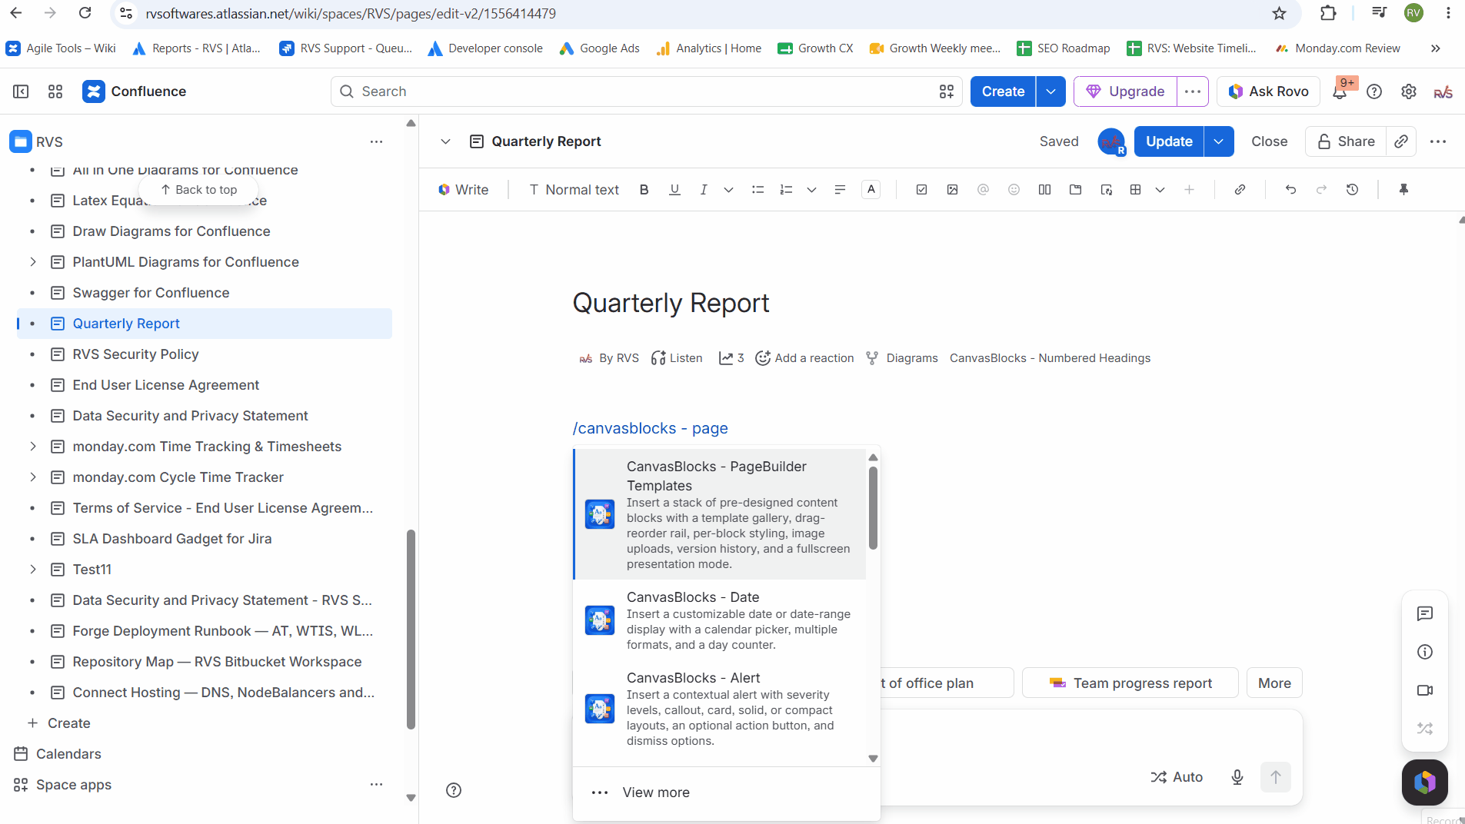Viewport: 1465px width, 824px height.
Task: Open the Share dialog
Action: click(1346, 141)
